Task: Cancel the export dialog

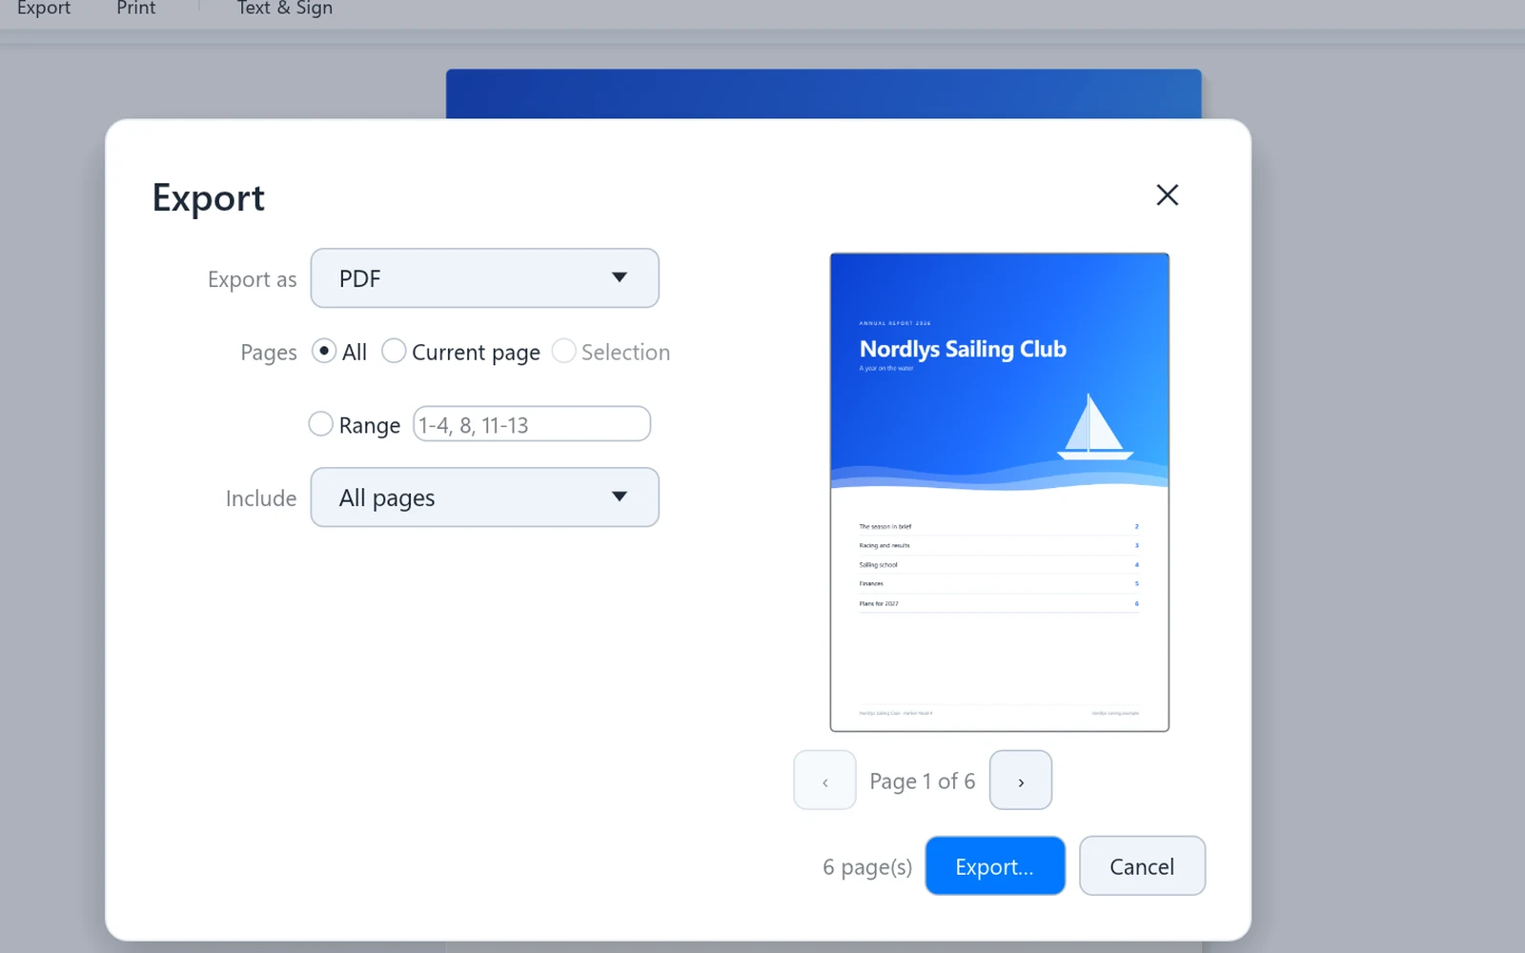Action: coord(1142,866)
